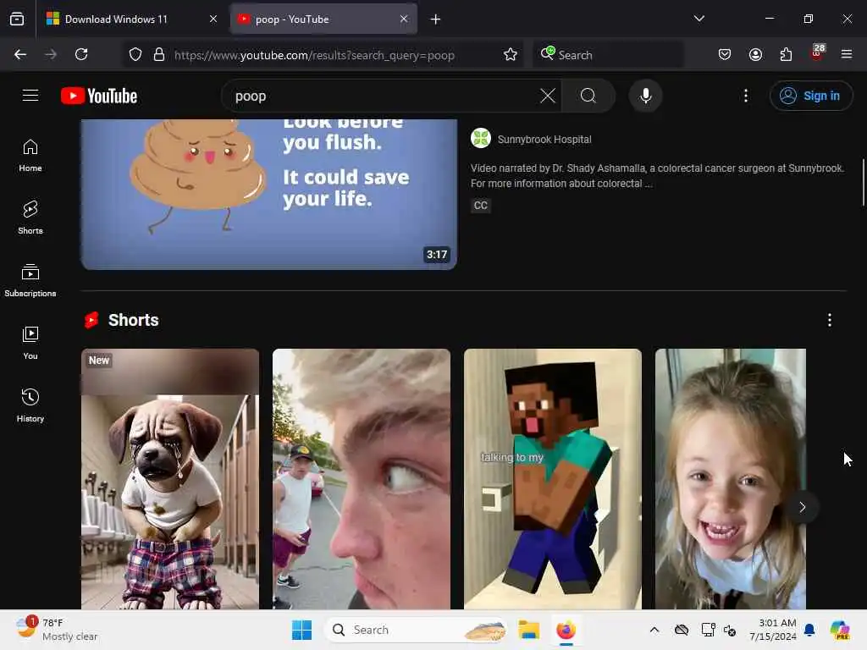Click the Firefox taskbar icon
This screenshot has height=650, width=867.
[x=566, y=630]
